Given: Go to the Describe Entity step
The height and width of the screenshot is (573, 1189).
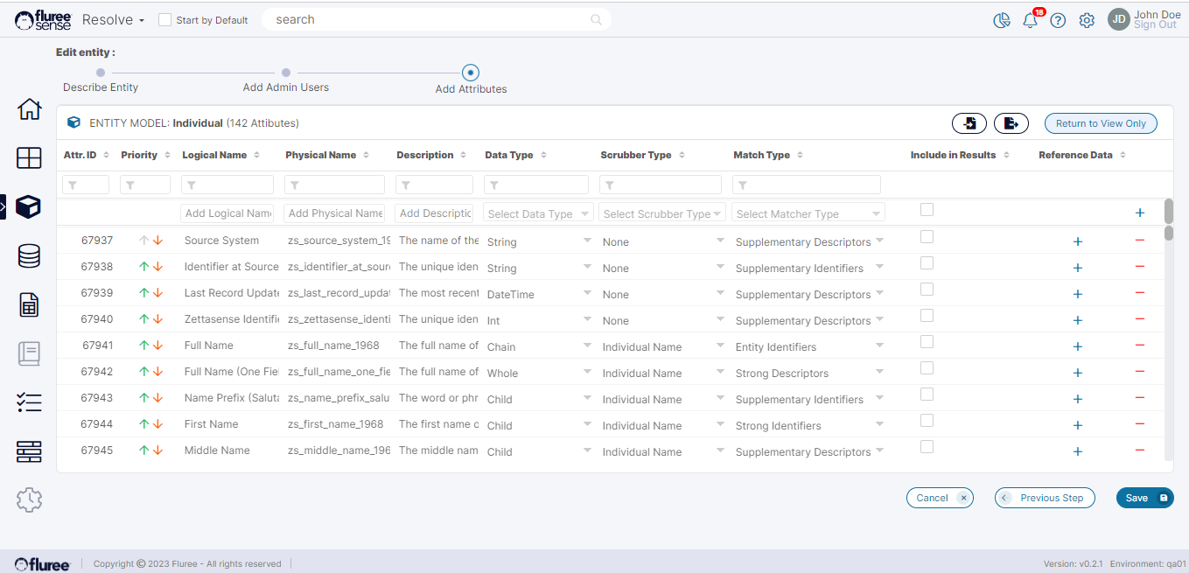Looking at the screenshot, I should coord(101,73).
